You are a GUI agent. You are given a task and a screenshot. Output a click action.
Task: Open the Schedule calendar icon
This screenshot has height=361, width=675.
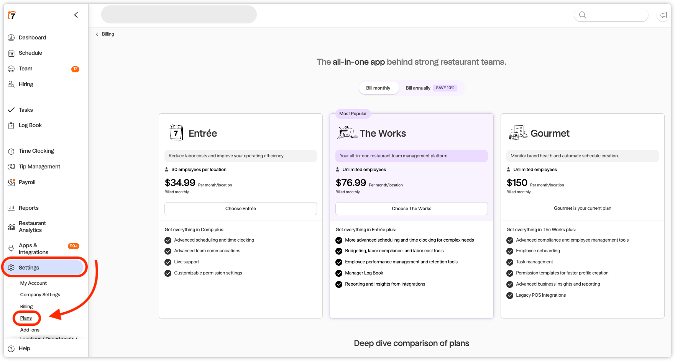(x=11, y=53)
